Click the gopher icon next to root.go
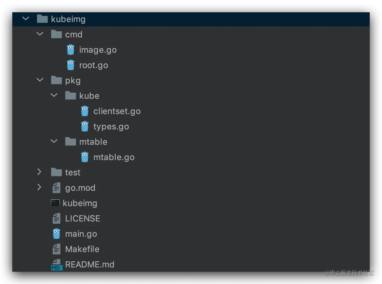Image resolution: width=382 pixels, height=284 pixels. tap(71, 65)
